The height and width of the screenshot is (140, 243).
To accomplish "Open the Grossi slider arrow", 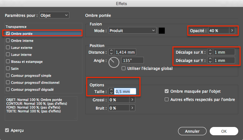I will click(x=132, y=100).
